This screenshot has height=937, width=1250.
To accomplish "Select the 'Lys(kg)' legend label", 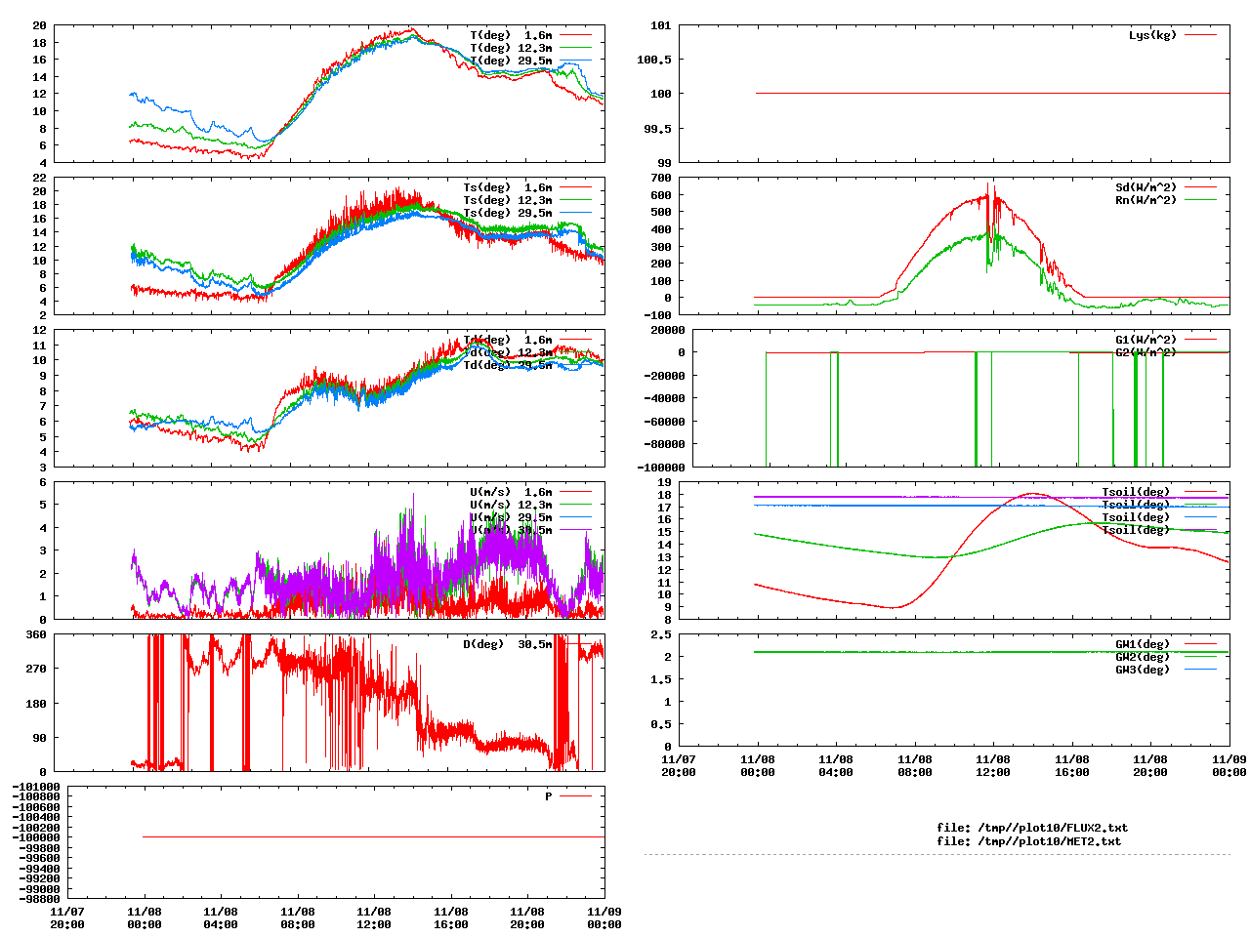I will click(x=1152, y=35).
